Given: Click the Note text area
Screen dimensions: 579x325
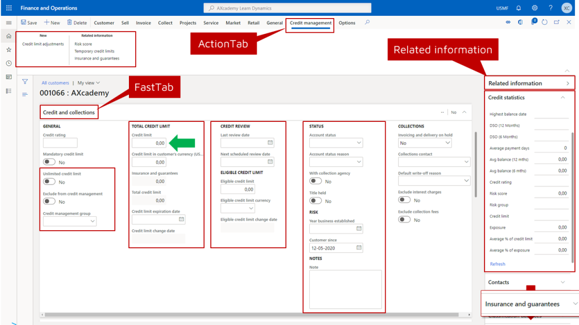Looking at the screenshot, I should (x=345, y=289).
